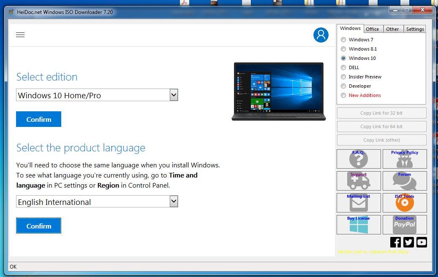Select the Developer radio button
438x277 pixels.
(x=343, y=86)
